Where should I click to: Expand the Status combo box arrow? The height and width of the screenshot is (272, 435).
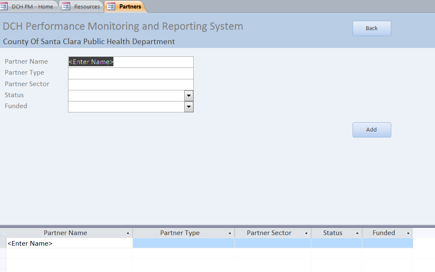189,95
